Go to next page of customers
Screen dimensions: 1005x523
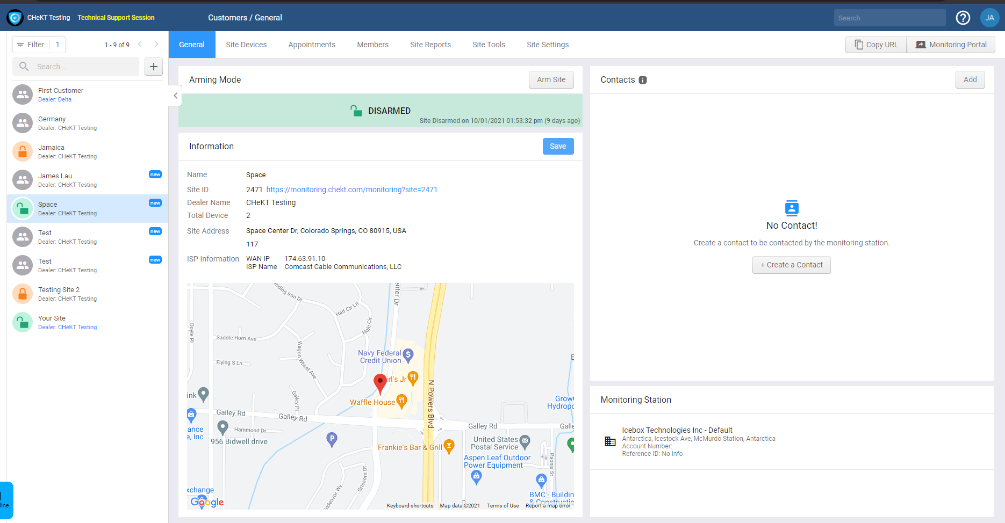coord(156,45)
